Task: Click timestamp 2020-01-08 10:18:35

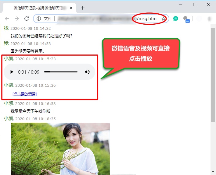Action: click(35, 119)
